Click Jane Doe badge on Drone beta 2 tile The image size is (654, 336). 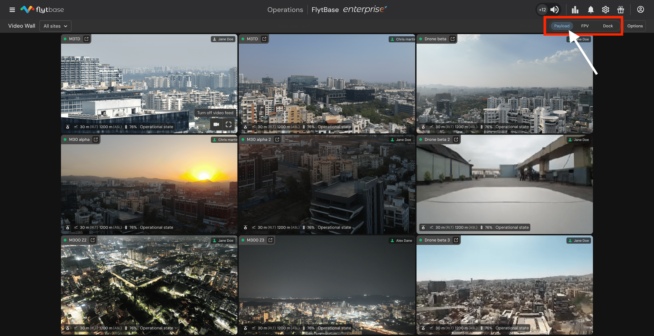578,140
